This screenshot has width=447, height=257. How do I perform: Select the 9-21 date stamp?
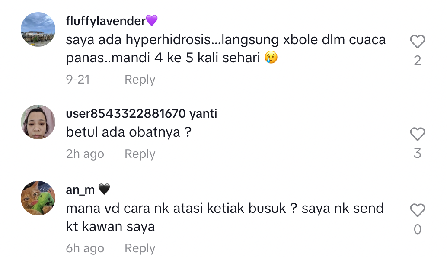[x=78, y=79]
